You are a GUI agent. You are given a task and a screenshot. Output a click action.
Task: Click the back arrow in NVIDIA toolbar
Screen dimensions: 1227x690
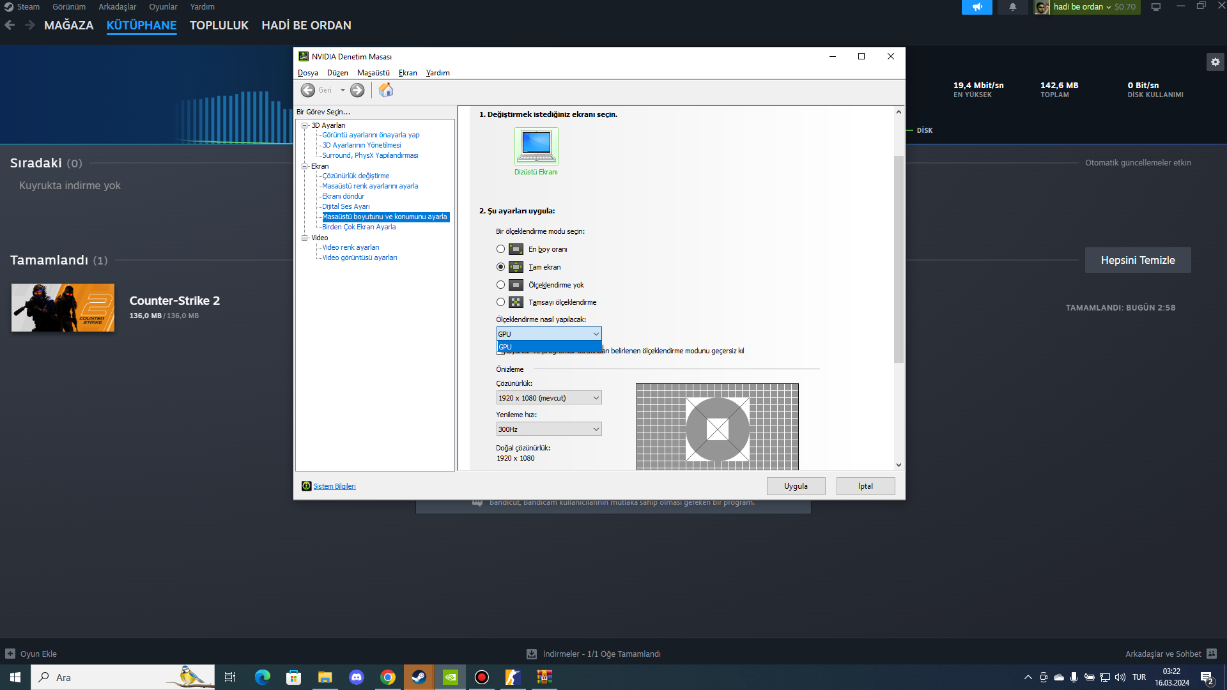click(308, 90)
